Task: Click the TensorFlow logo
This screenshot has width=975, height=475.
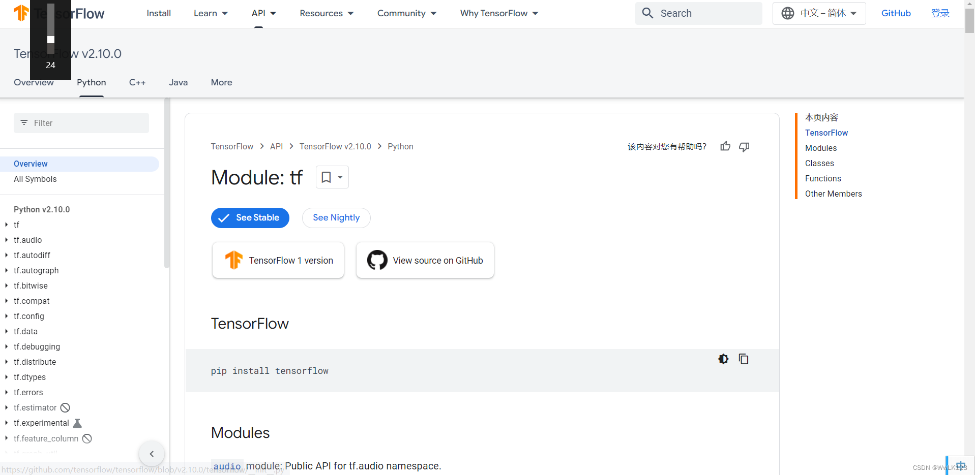Action: (20, 13)
